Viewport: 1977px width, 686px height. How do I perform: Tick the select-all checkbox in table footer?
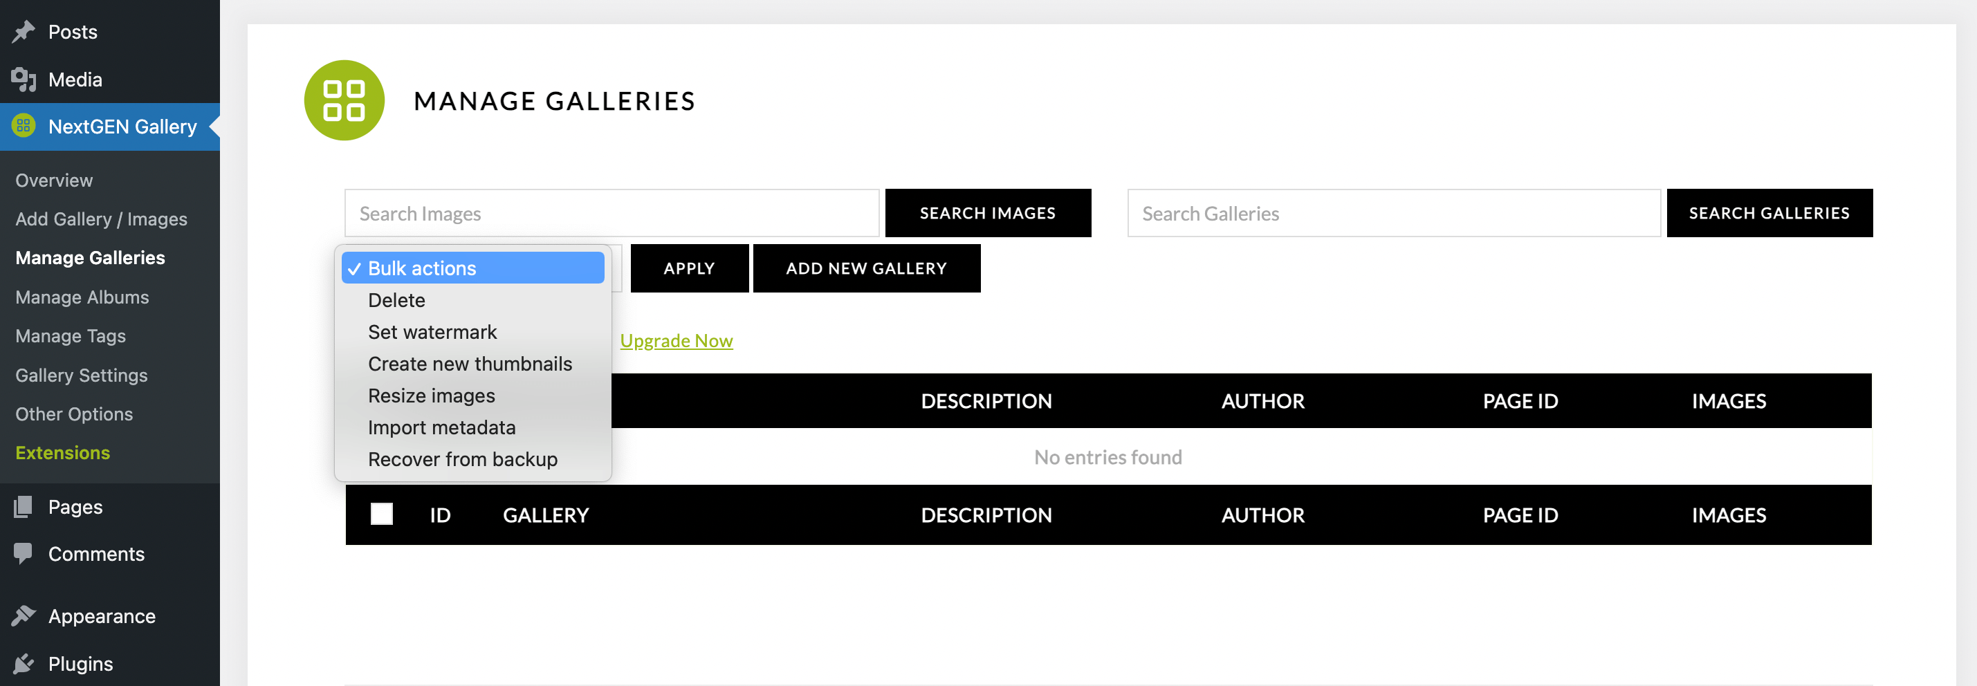pyautogui.click(x=381, y=514)
